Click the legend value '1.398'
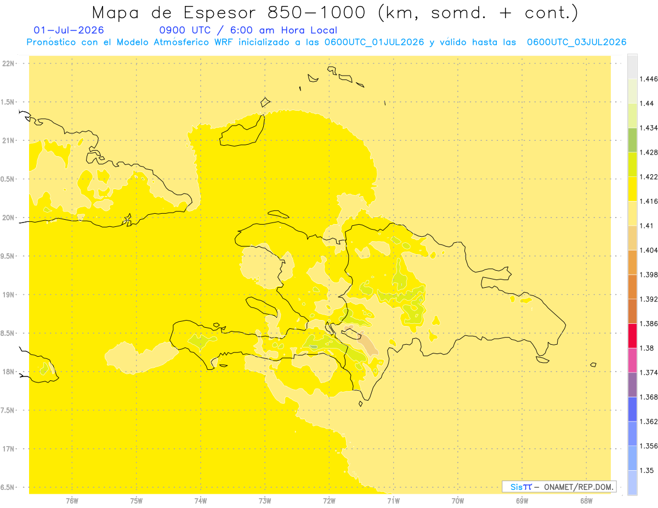 click(649, 275)
